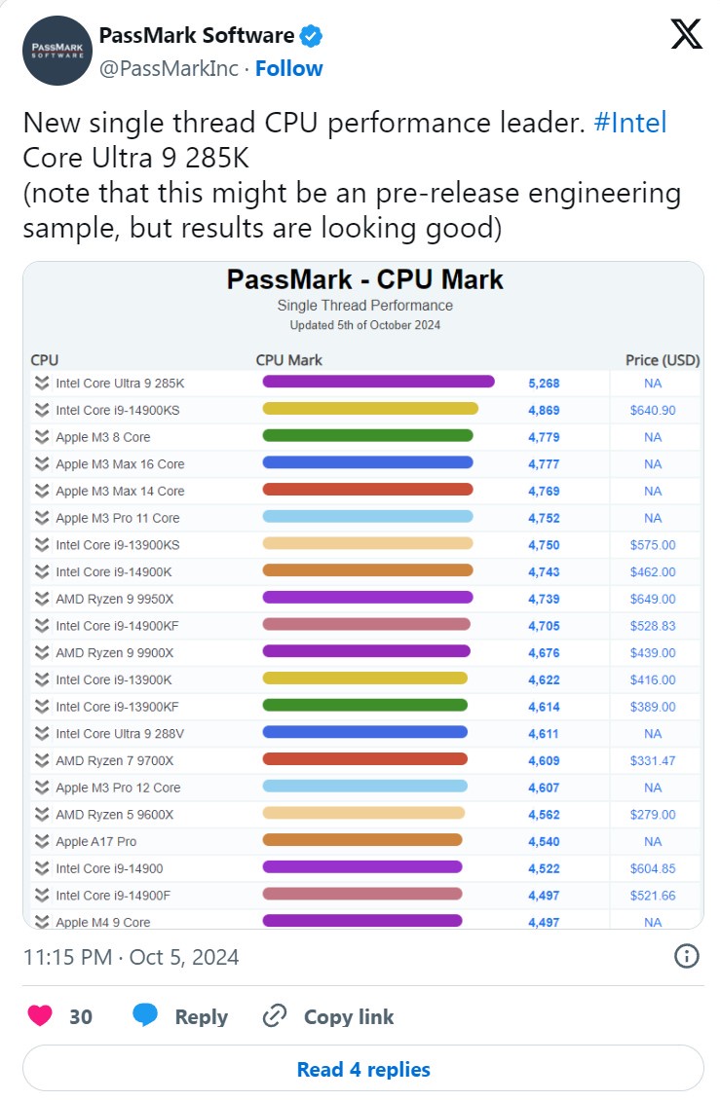Like the post with the heart icon
The height and width of the screenshot is (1101, 720).
[x=40, y=1016]
